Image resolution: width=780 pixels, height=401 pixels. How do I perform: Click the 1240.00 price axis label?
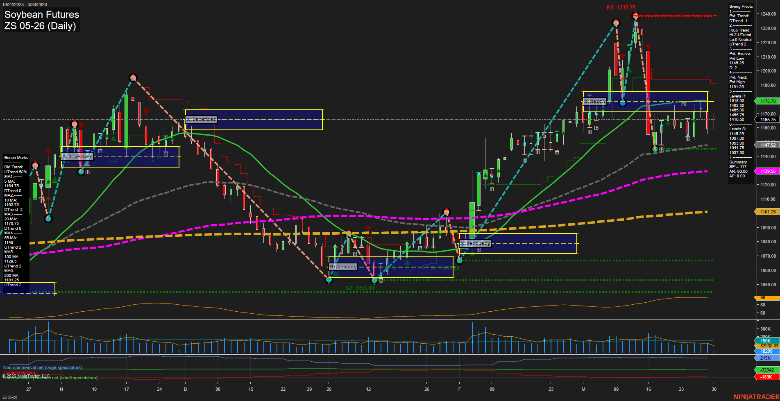click(768, 14)
